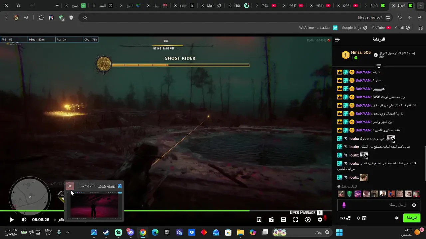Jump to live with circular play icon
This screenshot has width=426, height=239.
(x=308, y=219)
